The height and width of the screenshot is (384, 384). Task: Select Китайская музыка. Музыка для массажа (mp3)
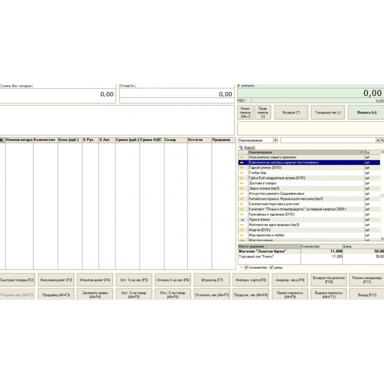click(x=309, y=199)
